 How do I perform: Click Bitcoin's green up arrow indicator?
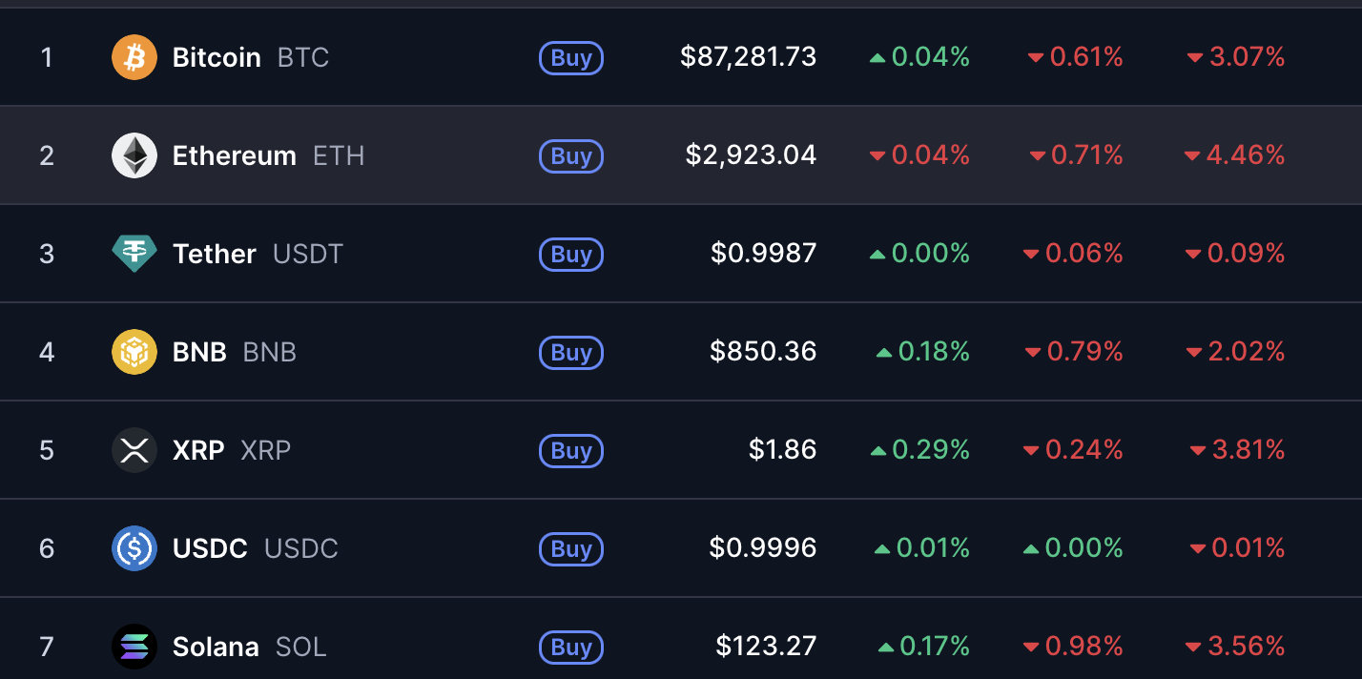click(x=878, y=57)
